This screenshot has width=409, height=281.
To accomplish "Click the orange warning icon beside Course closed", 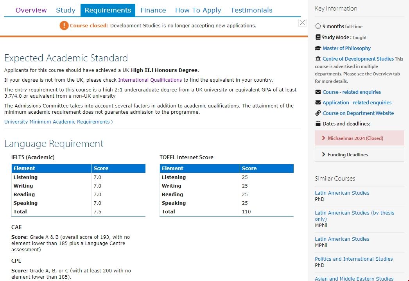I will (x=64, y=26).
